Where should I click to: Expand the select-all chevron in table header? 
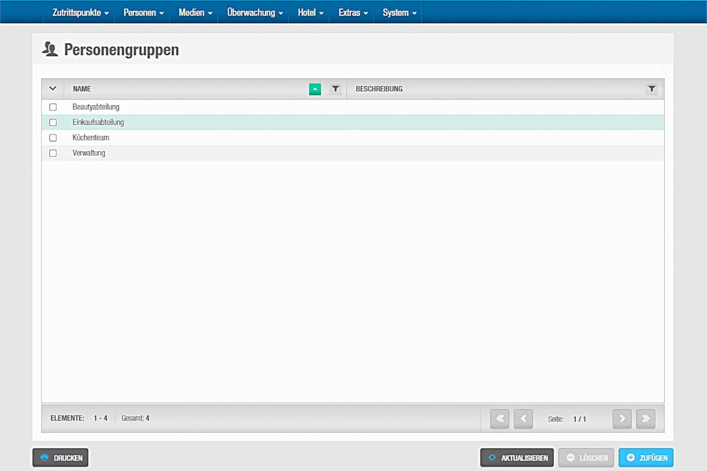(x=53, y=88)
